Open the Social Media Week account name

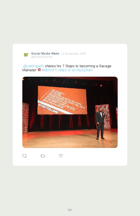(x=45, y=54)
